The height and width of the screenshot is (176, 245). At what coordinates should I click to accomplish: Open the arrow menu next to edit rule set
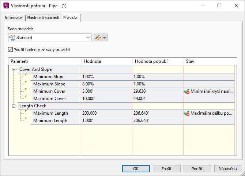(105, 38)
